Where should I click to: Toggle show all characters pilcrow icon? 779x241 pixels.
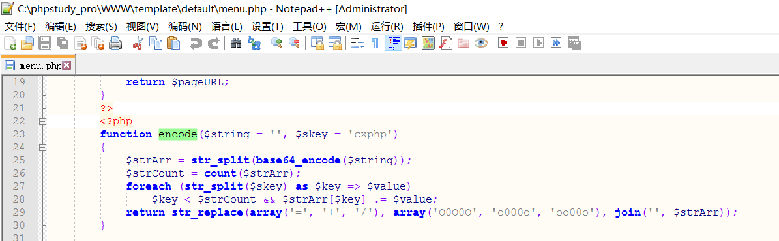pyautogui.click(x=375, y=43)
